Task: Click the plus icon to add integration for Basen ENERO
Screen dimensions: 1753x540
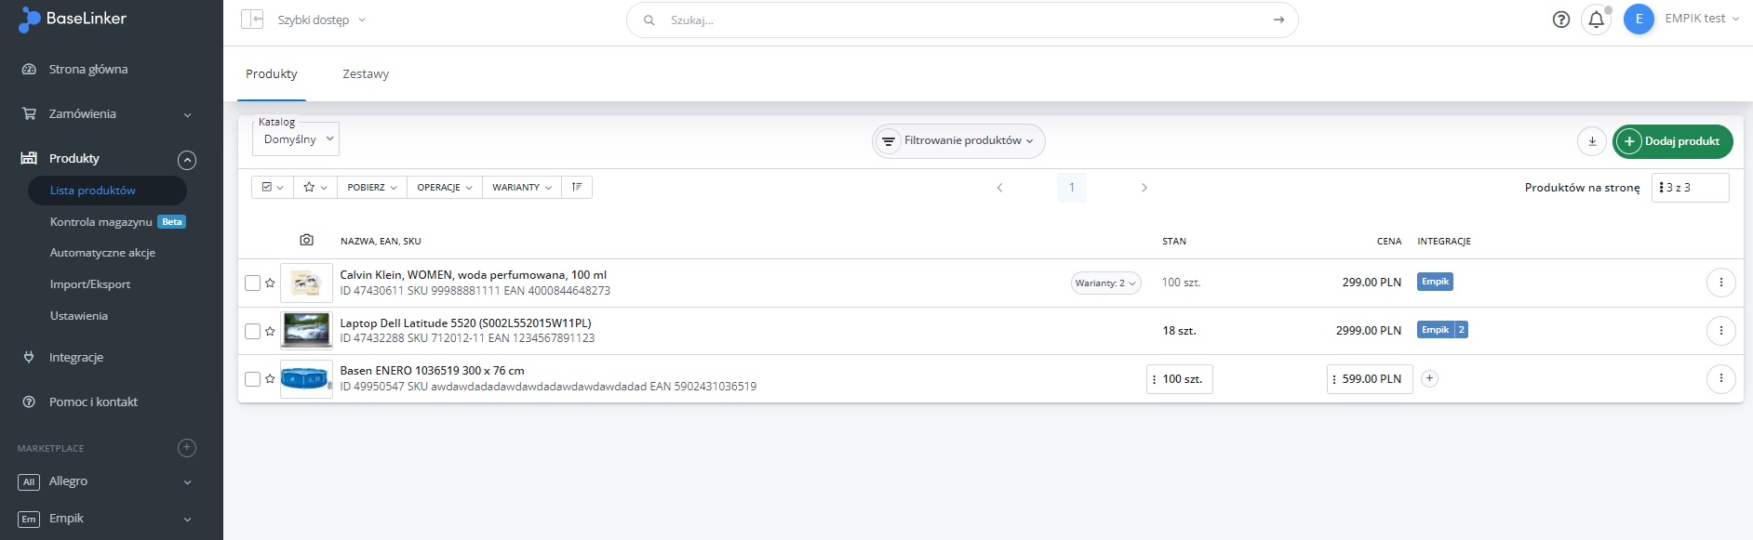Action: point(1430,379)
